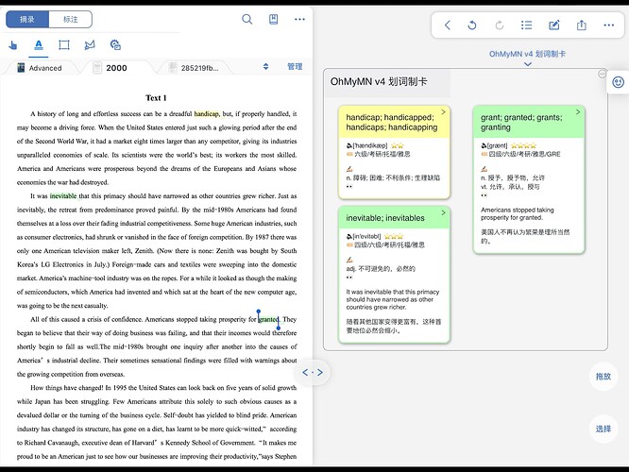Open the edit note icon
The image size is (629, 472).
554,25
